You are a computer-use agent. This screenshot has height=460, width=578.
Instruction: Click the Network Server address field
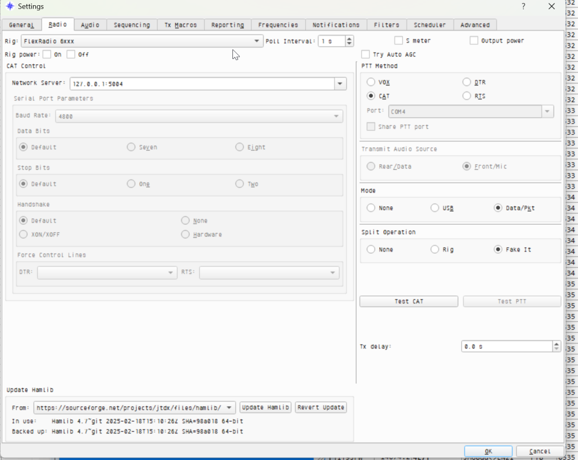coord(202,84)
